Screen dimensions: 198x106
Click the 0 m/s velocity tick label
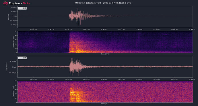[14, 16]
